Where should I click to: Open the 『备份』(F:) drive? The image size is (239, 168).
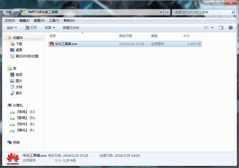pyautogui.click(x=22, y=130)
